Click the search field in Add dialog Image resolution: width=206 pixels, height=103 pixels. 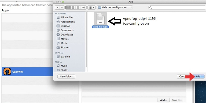click(177, 7)
